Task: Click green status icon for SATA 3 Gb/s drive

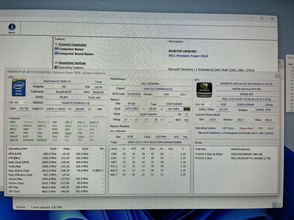Action: pyautogui.click(x=196, y=158)
